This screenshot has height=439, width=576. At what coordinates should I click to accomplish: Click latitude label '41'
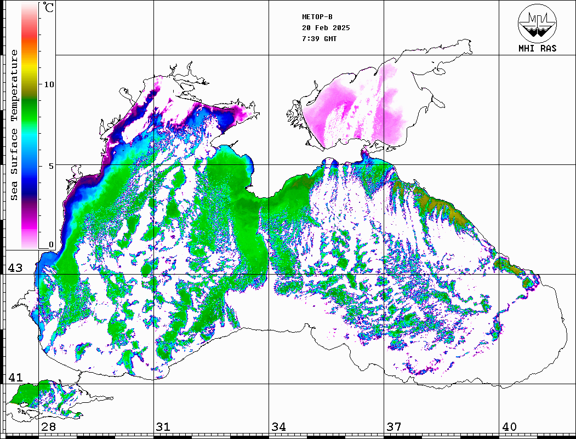[x=15, y=377]
